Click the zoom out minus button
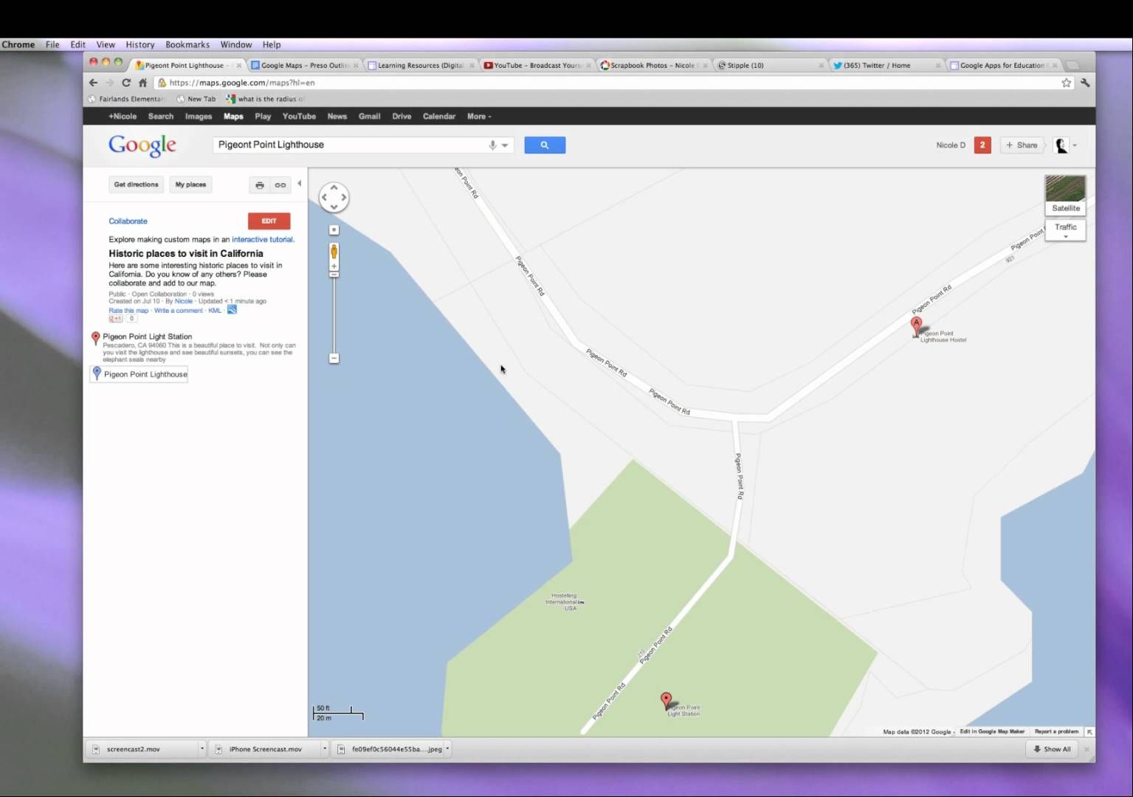The width and height of the screenshot is (1133, 797). point(334,358)
